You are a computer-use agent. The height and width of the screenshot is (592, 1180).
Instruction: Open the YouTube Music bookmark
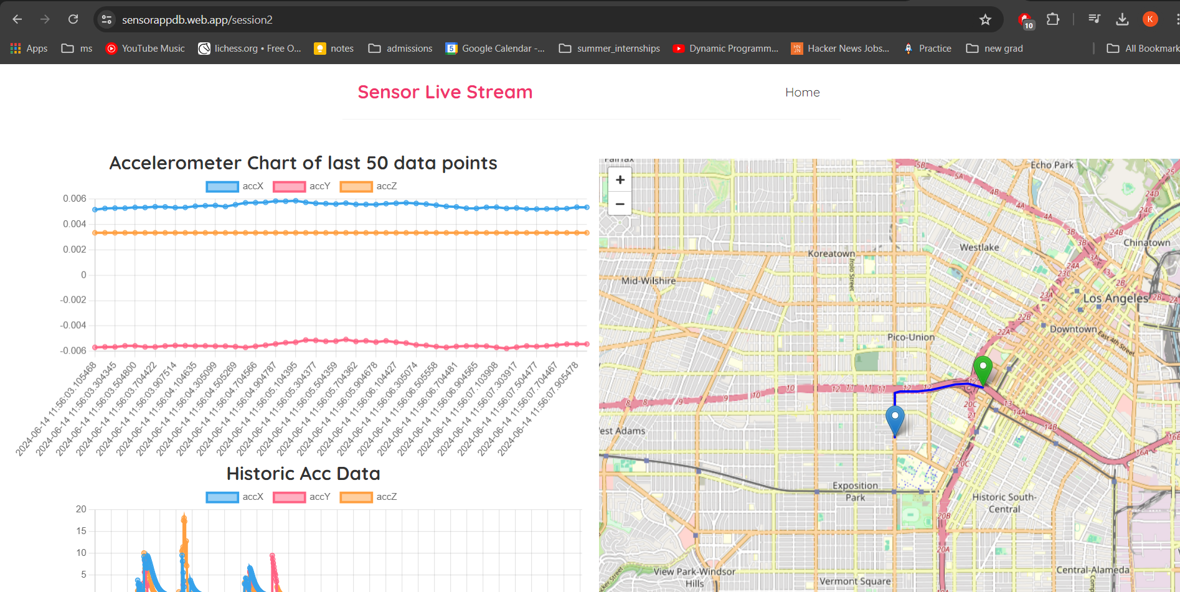[x=144, y=48]
